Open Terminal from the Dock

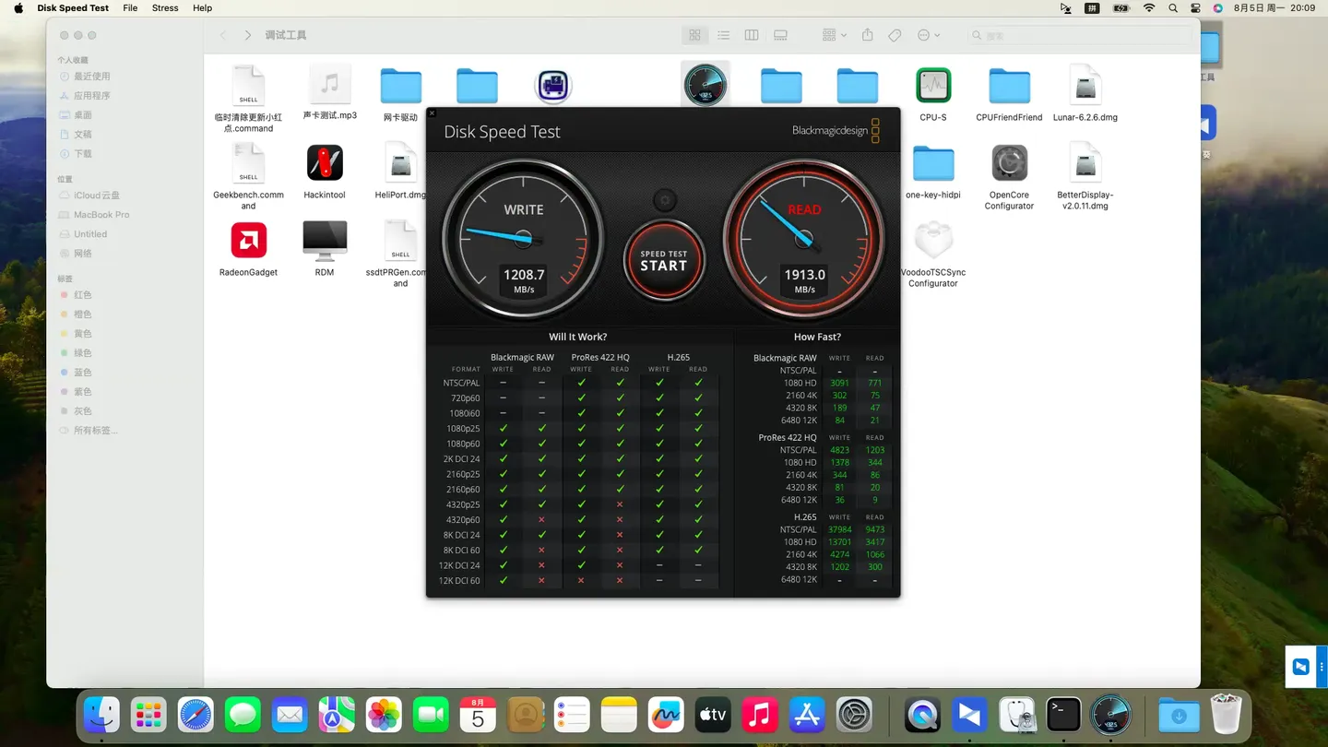1063,715
